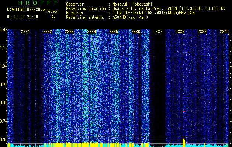The height and width of the screenshot is (147, 232).
Task: Click antenna value A504HB(yagi 4el)
Action: [x=130, y=17]
